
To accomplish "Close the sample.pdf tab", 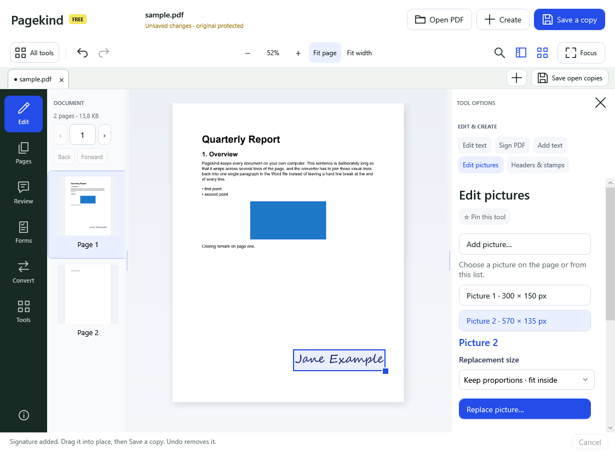I will (x=61, y=80).
